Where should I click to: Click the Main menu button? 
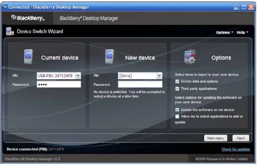pos(216,138)
